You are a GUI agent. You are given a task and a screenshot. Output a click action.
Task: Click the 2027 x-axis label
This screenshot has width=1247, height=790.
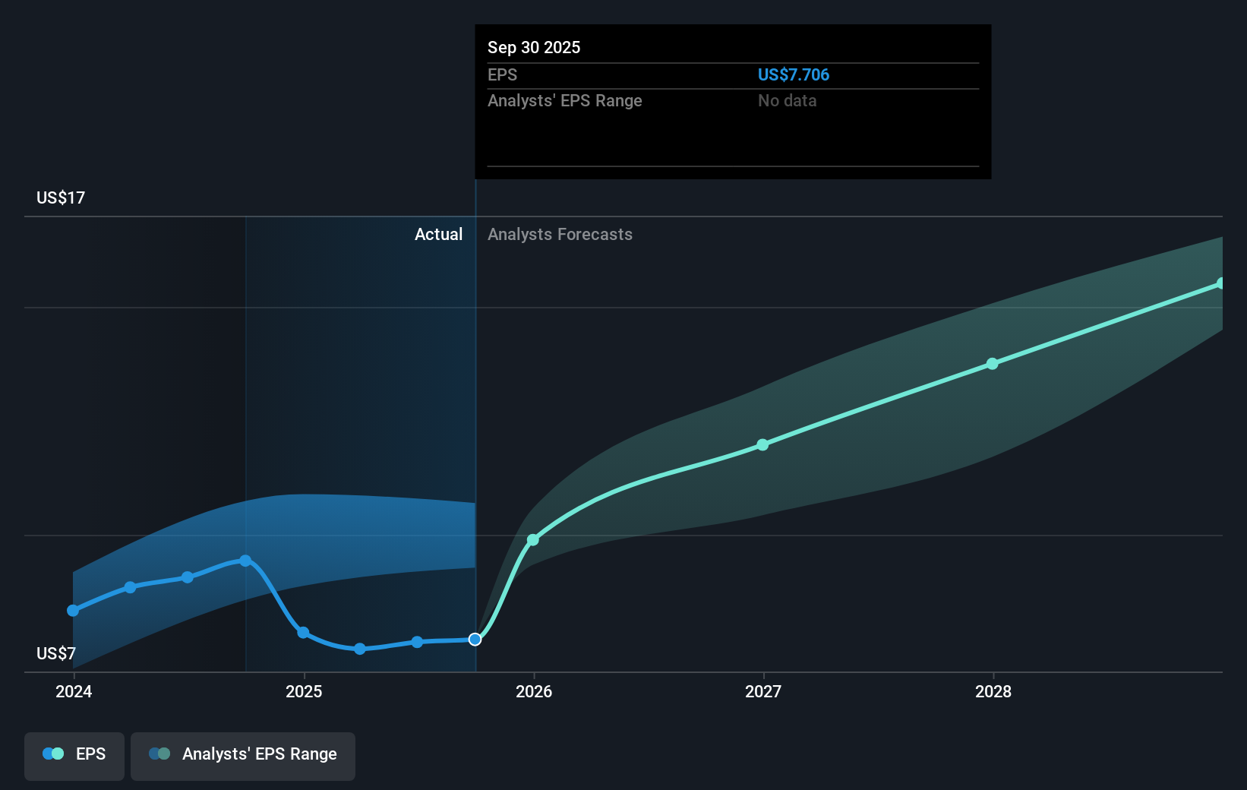[763, 691]
